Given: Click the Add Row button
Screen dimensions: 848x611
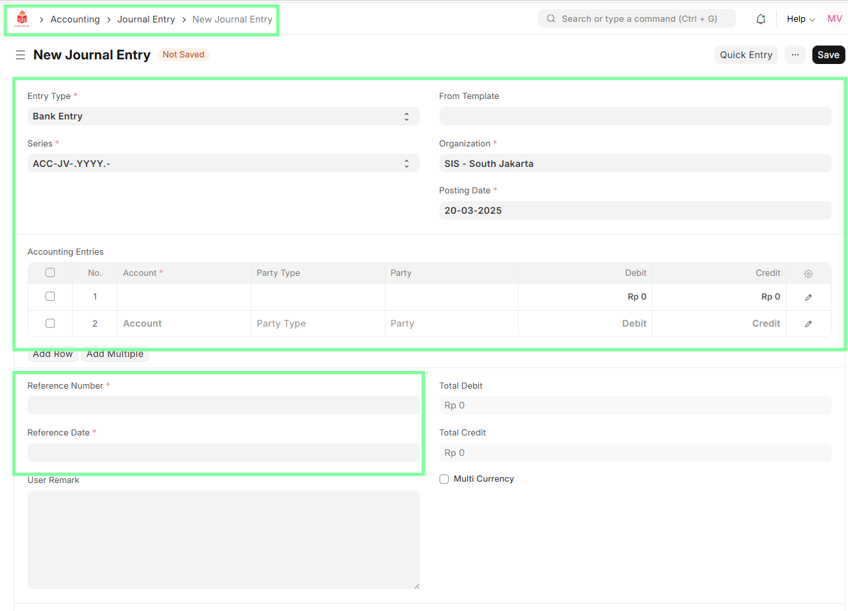Looking at the screenshot, I should point(53,354).
